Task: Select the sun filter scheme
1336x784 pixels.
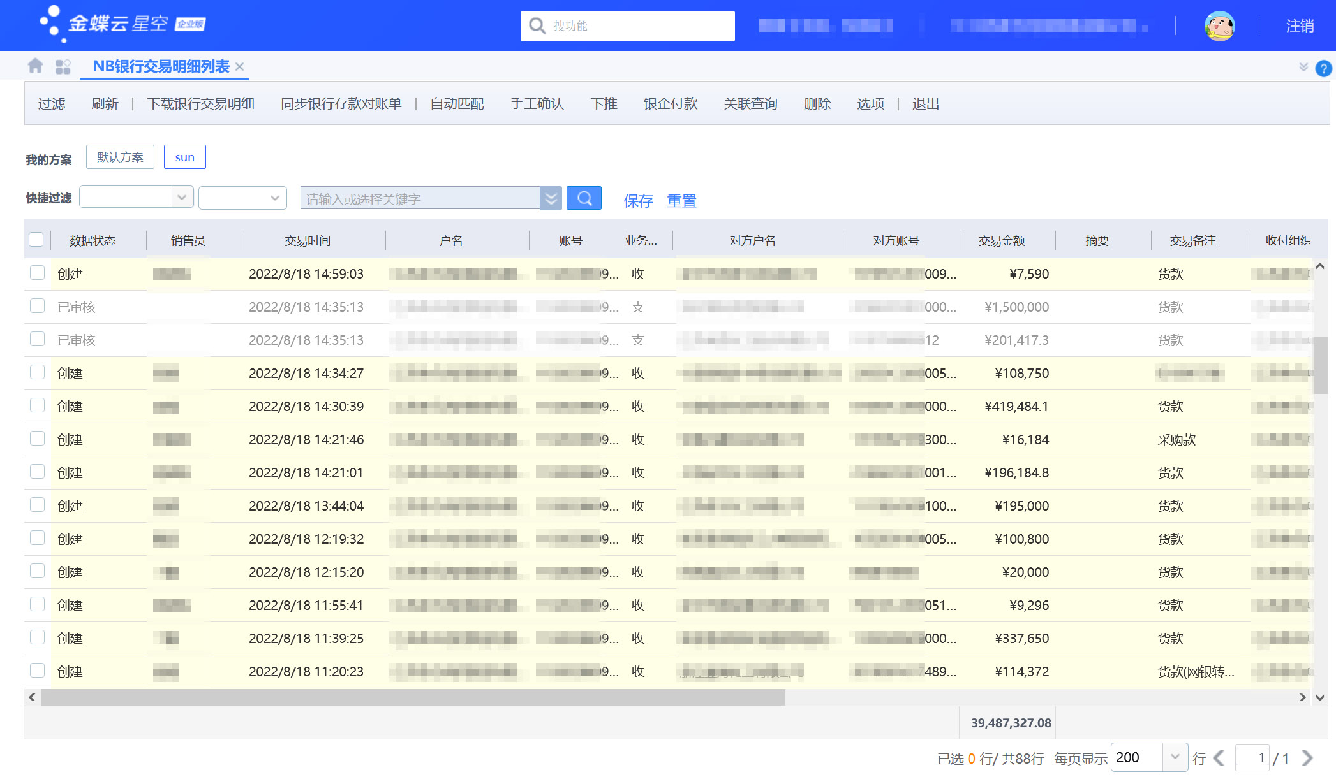Action: point(184,157)
